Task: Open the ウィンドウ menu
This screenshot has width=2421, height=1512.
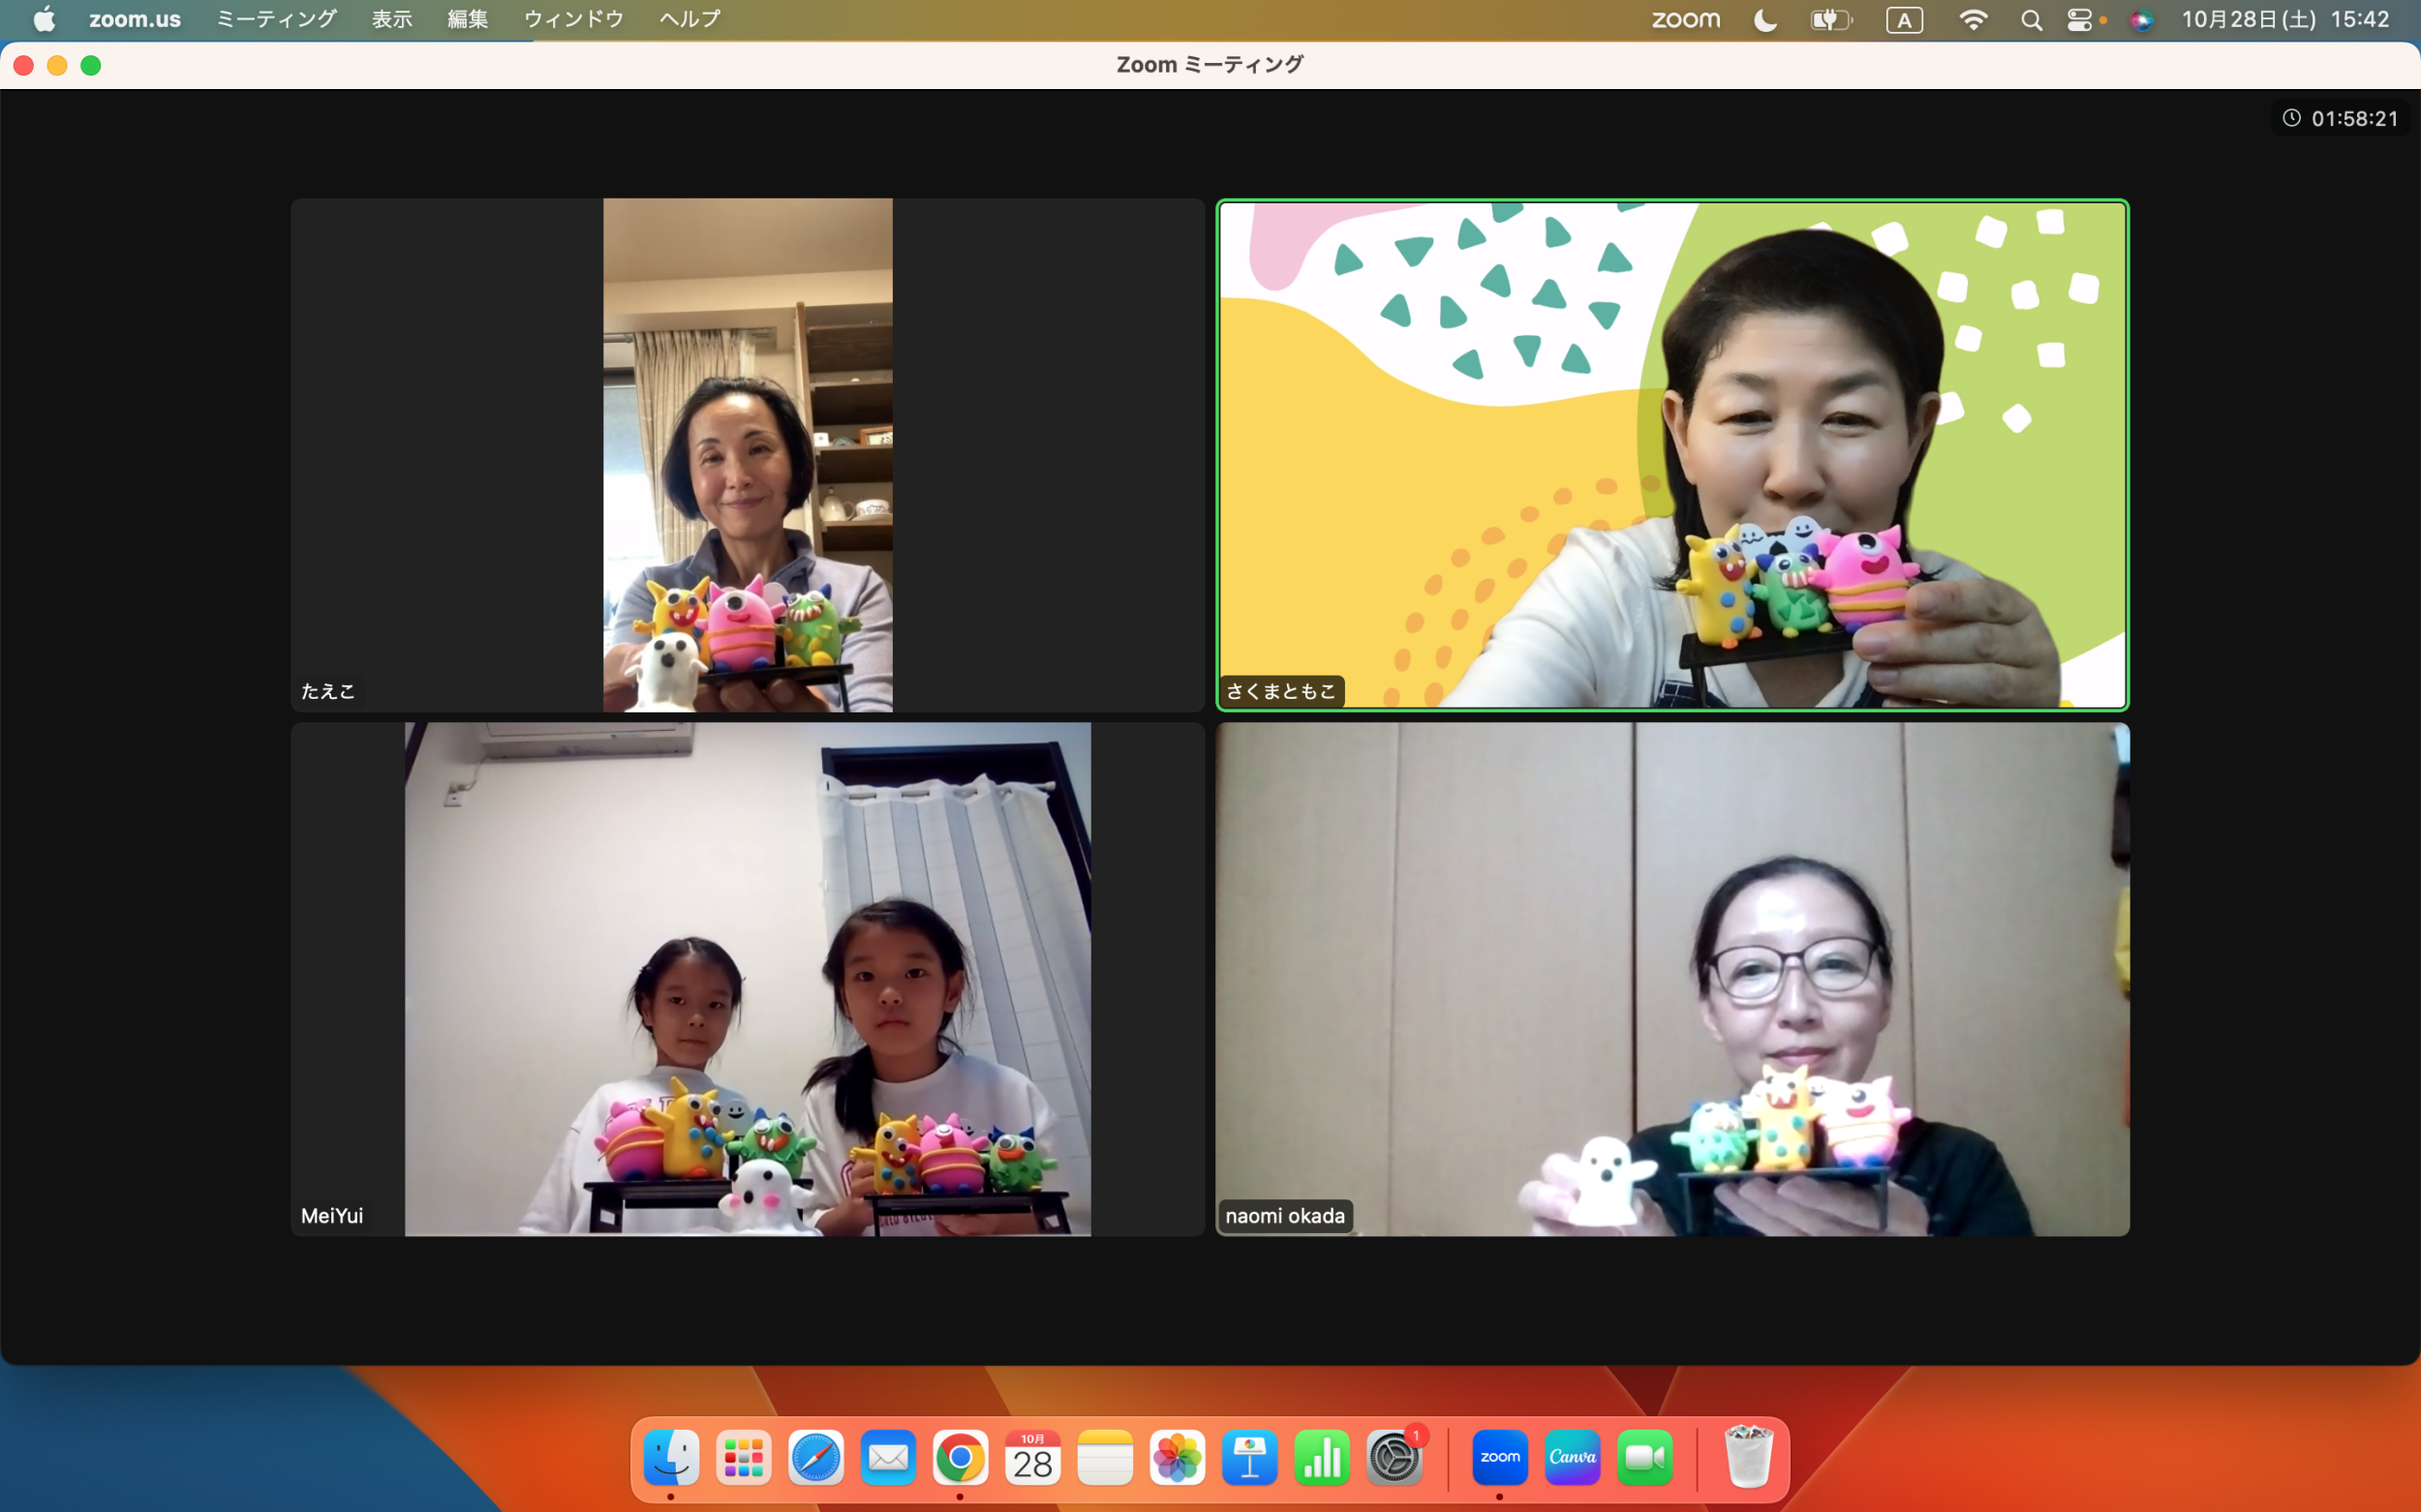Action: 573,19
